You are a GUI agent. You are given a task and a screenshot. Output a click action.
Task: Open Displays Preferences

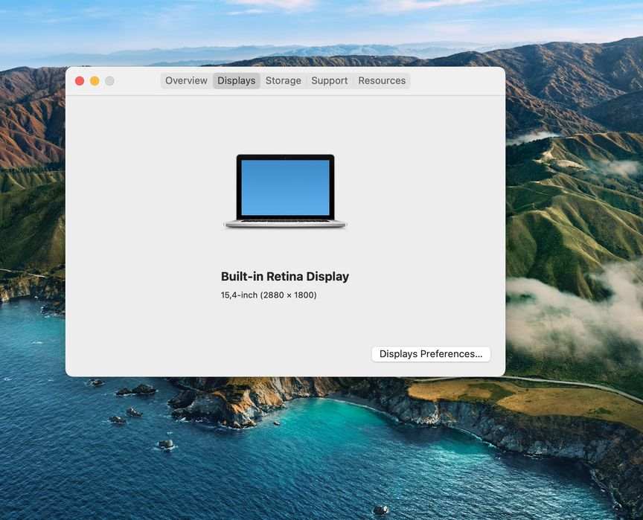[431, 354]
